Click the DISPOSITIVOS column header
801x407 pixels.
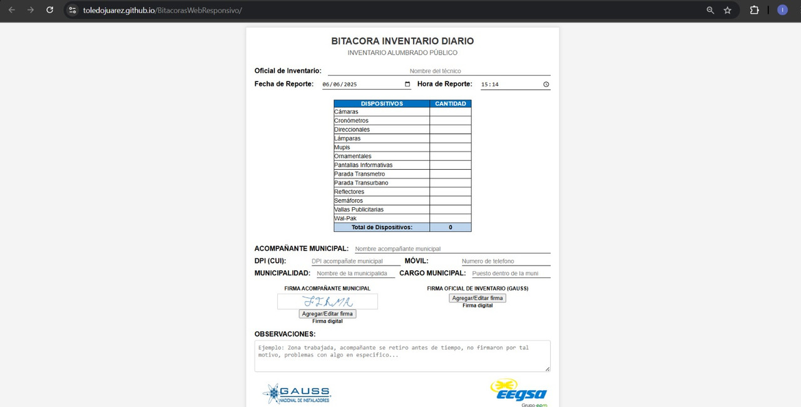(382, 104)
